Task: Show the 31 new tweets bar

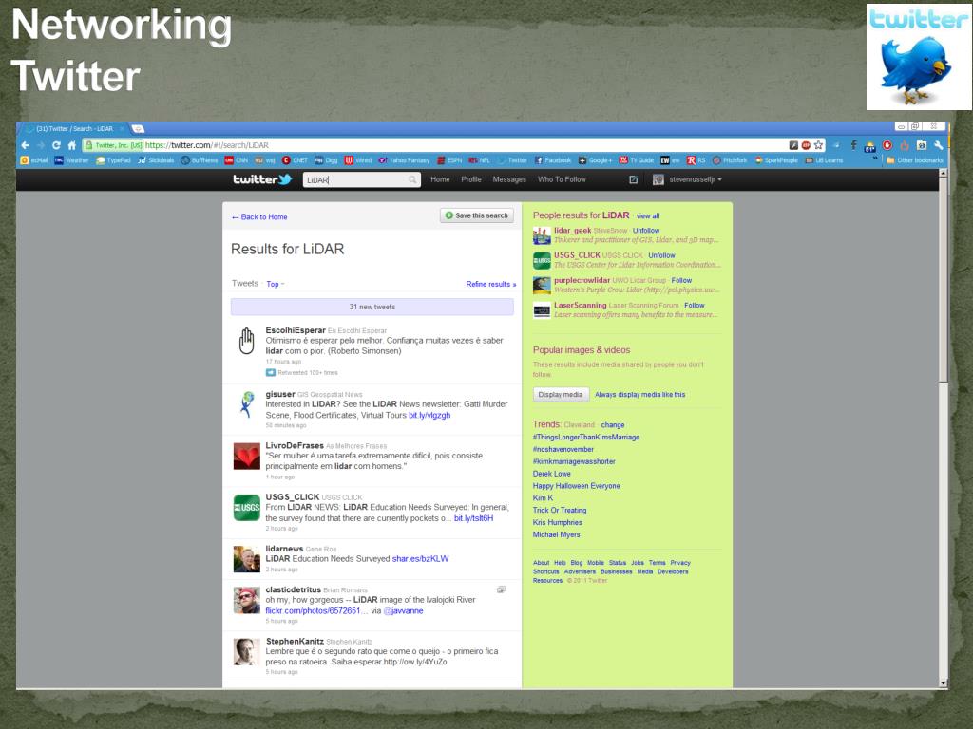Action: (372, 307)
